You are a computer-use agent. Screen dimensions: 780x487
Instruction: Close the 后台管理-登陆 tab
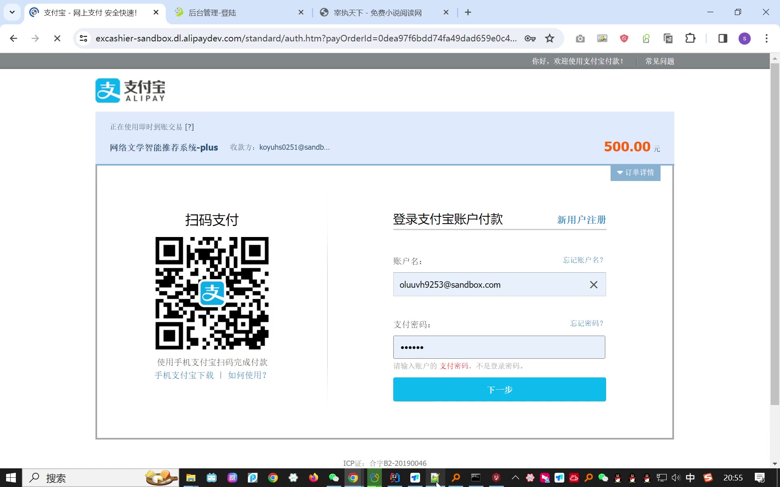click(301, 13)
